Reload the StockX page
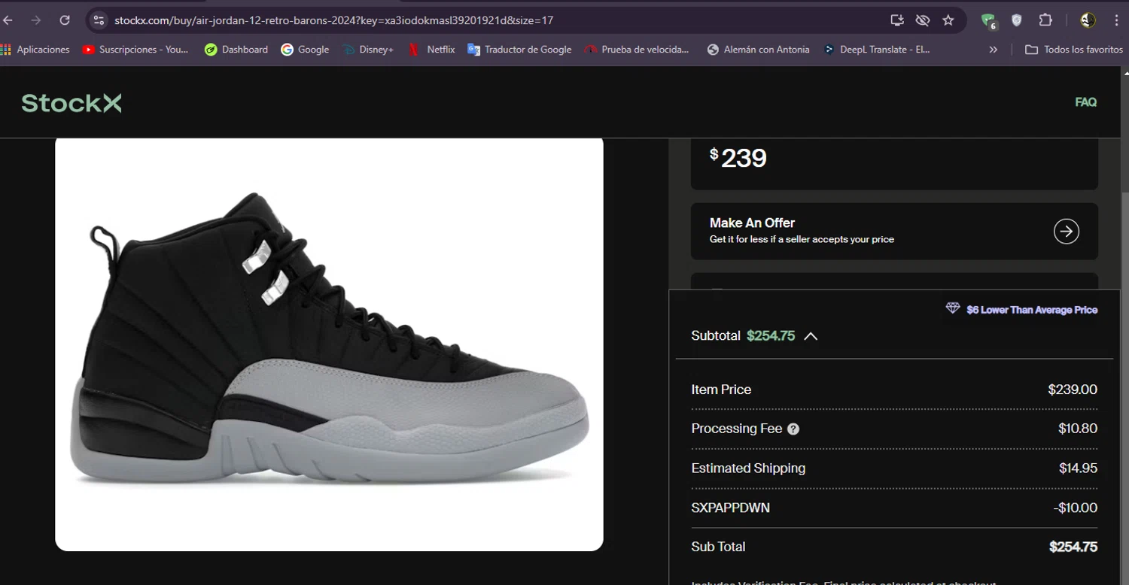 (x=65, y=20)
